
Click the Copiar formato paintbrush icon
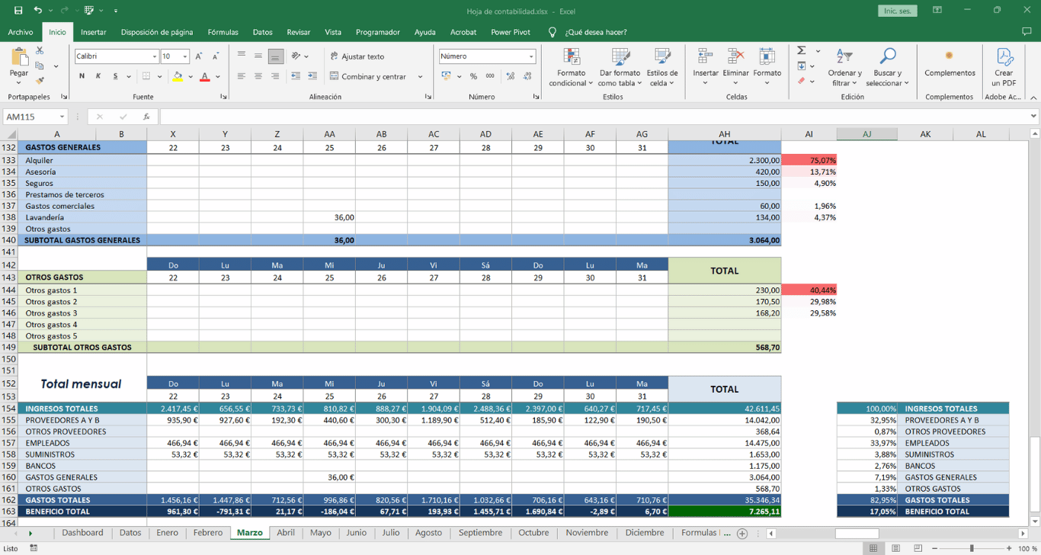pyautogui.click(x=40, y=80)
